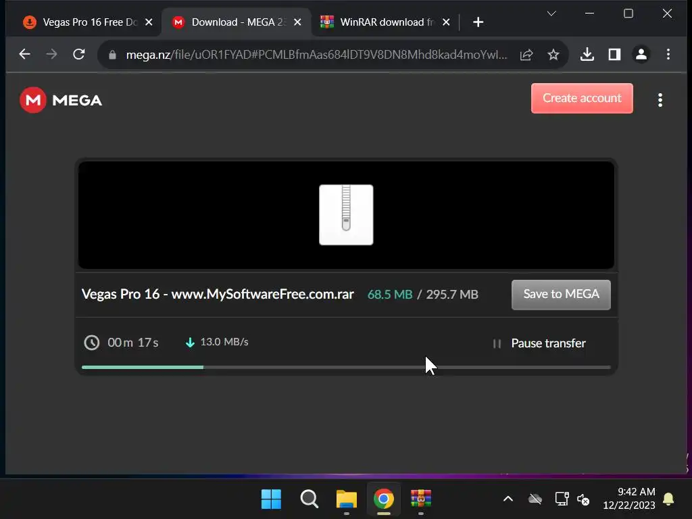Open notifications bell icon
Screen dimensions: 692x519
click(x=668, y=499)
